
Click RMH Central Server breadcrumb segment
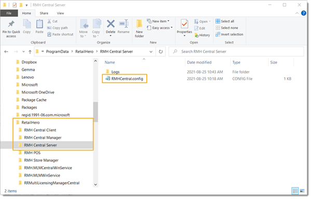pos(116,51)
